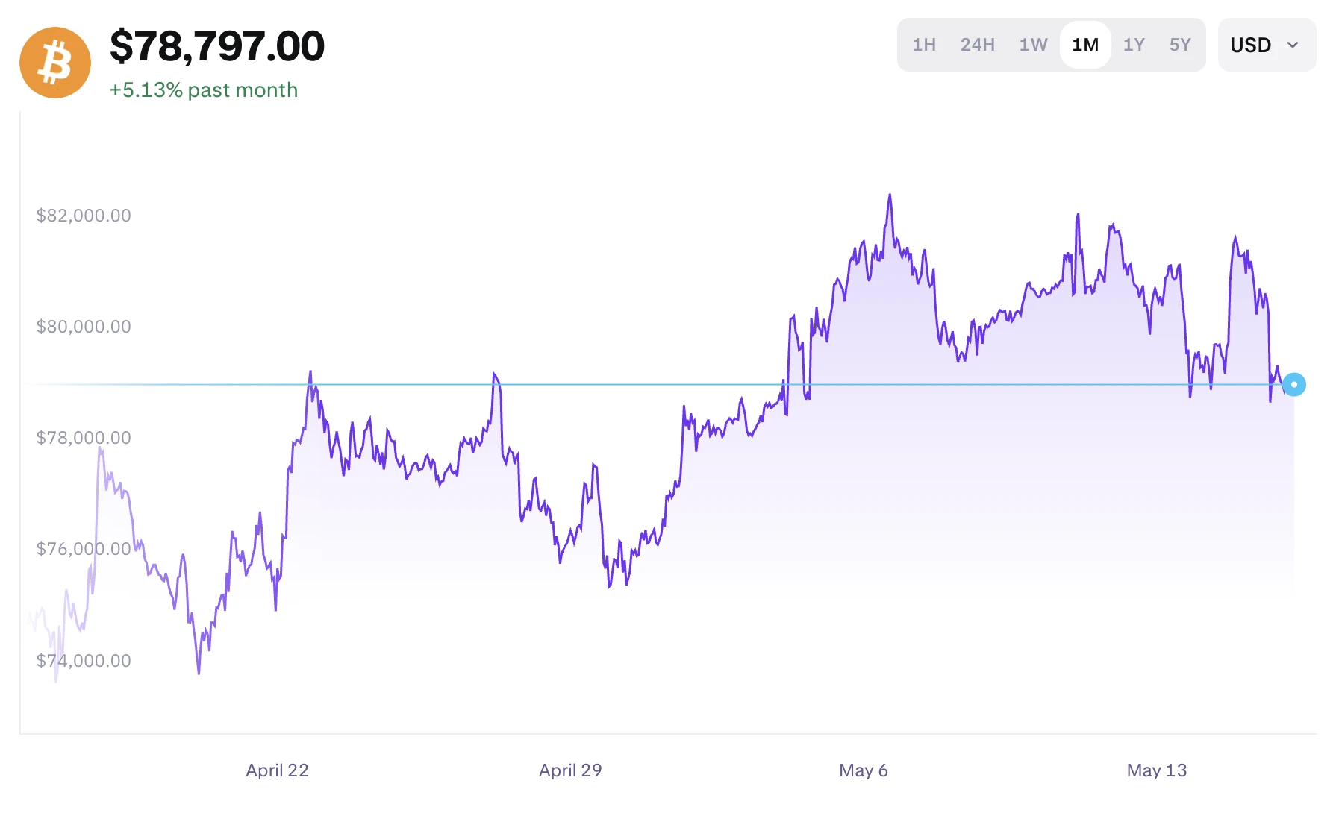Viewport: 1339px width, 813px height.
Task: Click the $80,000.00 axis label
Action: point(84,327)
